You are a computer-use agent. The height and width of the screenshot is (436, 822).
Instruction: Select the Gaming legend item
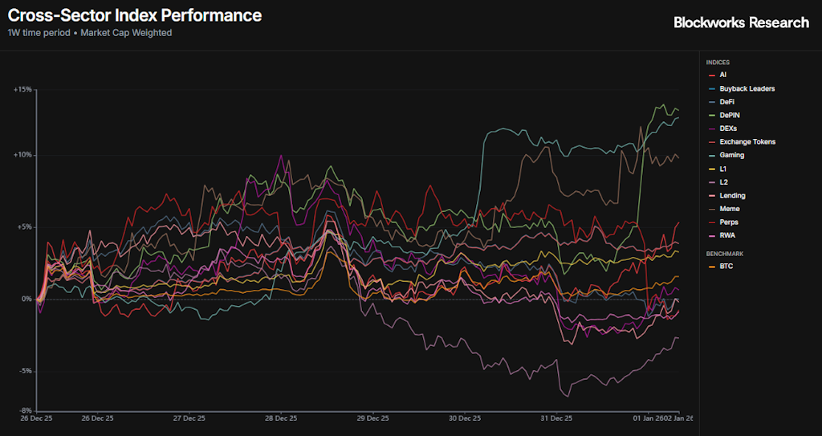731,156
